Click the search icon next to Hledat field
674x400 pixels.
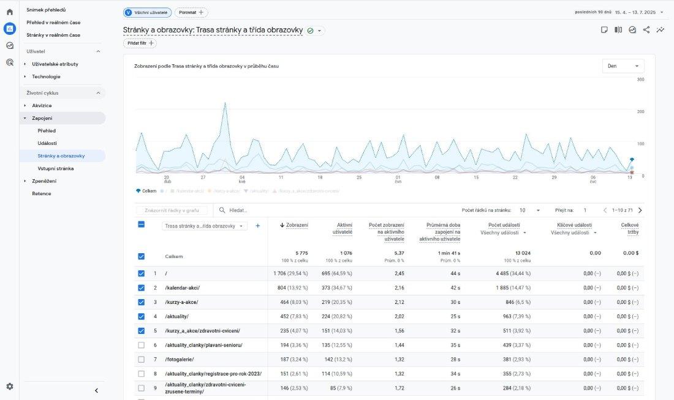tap(222, 210)
